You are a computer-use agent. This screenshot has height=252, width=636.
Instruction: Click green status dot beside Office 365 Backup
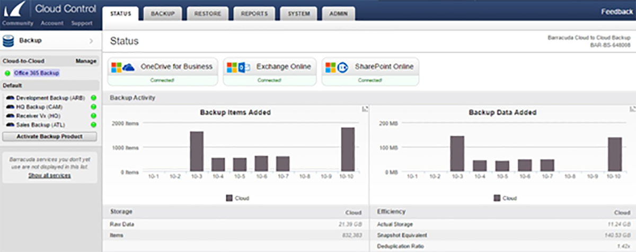tap(7, 73)
